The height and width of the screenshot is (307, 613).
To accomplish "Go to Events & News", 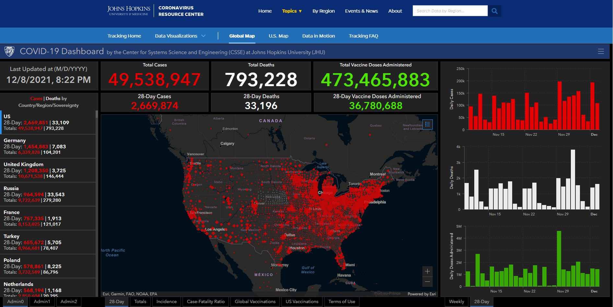I will click(x=361, y=11).
